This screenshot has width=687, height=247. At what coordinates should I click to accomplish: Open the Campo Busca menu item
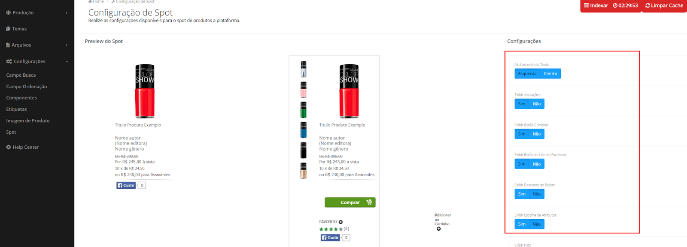coord(21,75)
